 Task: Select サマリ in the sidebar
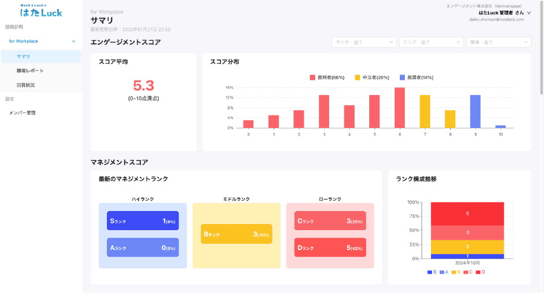[41, 57]
